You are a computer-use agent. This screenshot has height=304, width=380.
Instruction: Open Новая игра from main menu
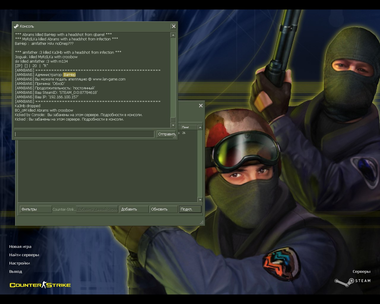(20, 247)
